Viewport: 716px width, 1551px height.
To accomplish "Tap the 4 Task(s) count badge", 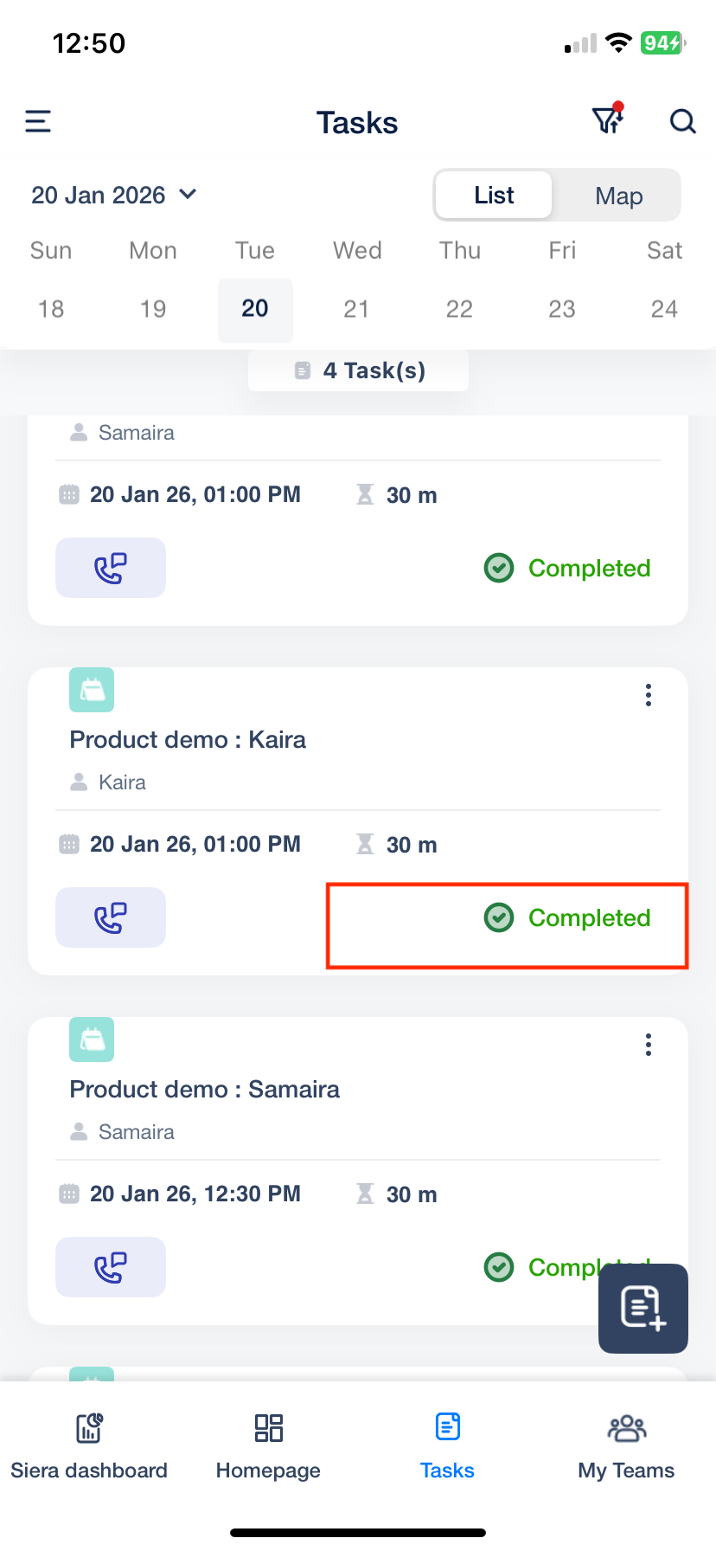I will pos(359,370).
